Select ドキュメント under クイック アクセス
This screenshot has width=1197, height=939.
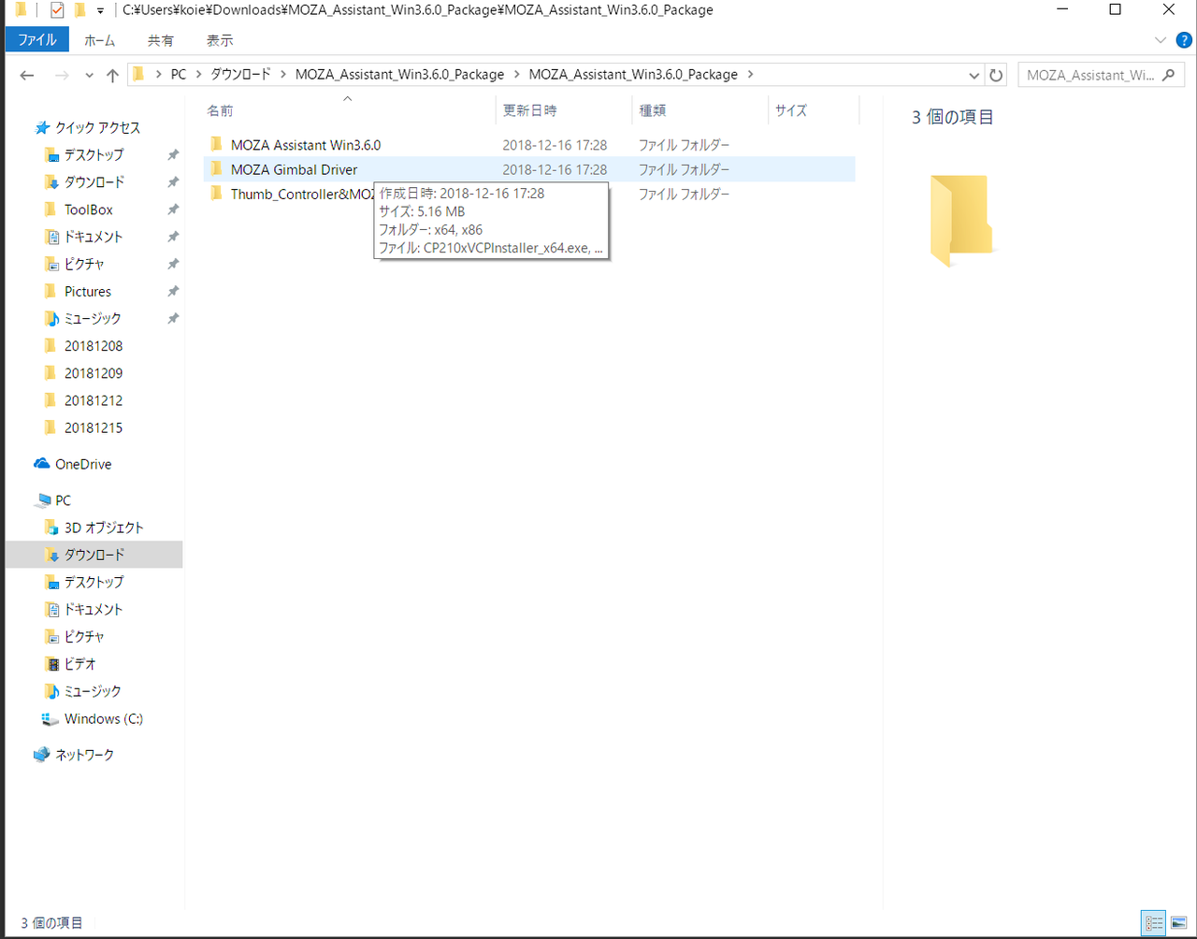coord(94,237)
